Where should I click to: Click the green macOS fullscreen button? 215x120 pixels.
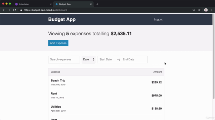(10, 4)
